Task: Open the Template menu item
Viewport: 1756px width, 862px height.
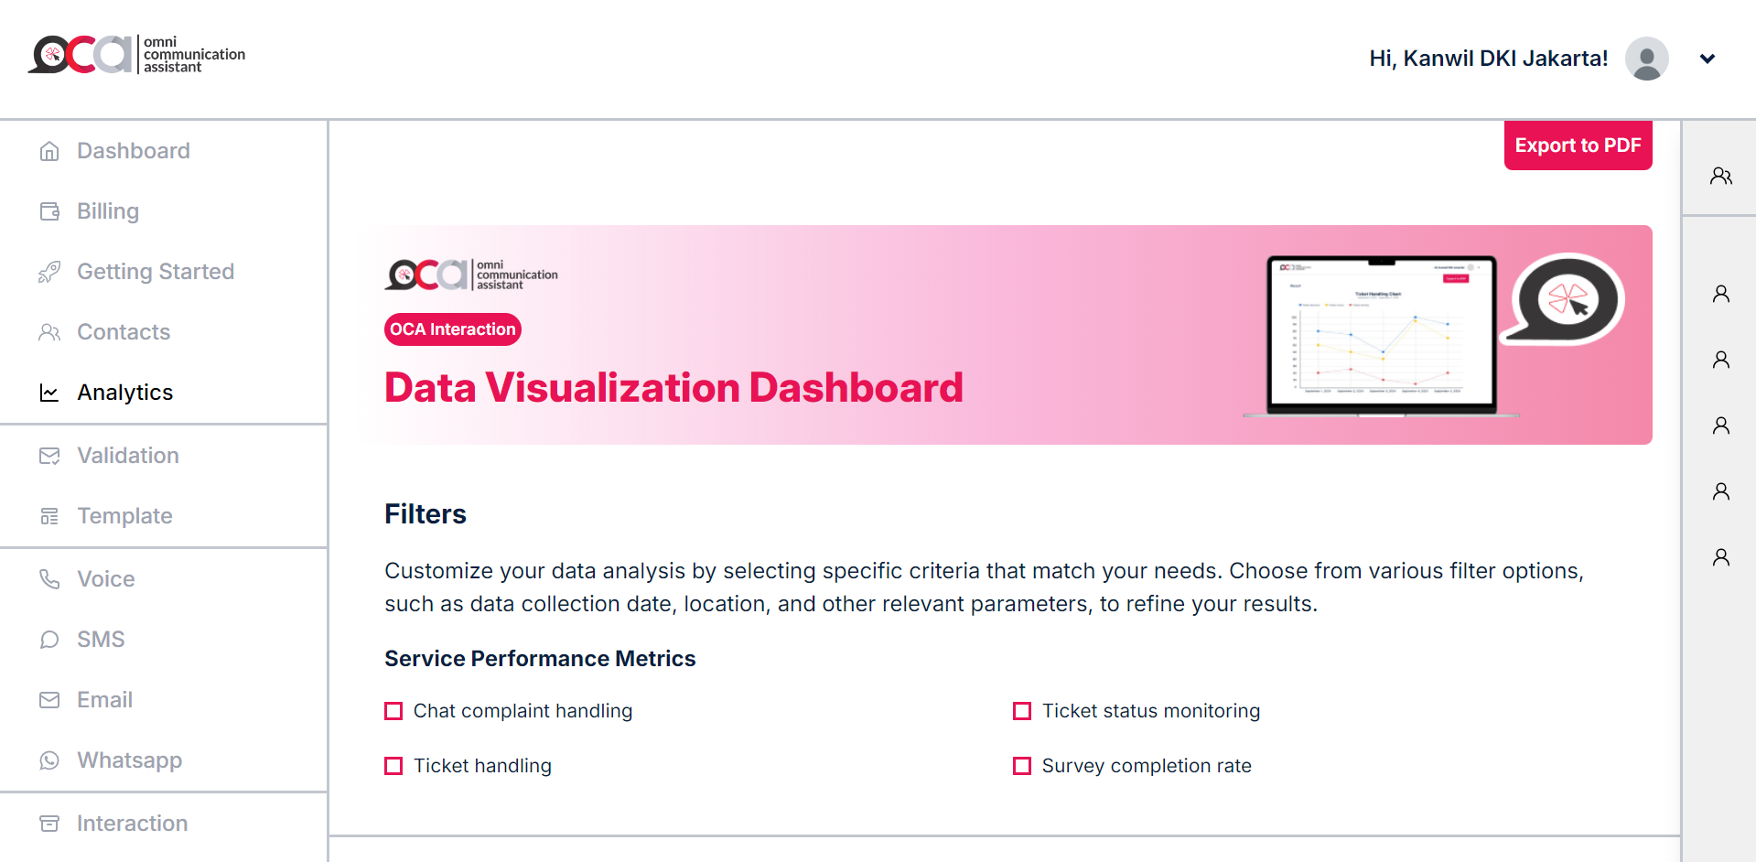Action: tap(124, 516)
